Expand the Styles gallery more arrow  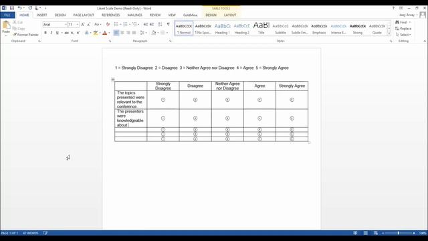(389, 34)
